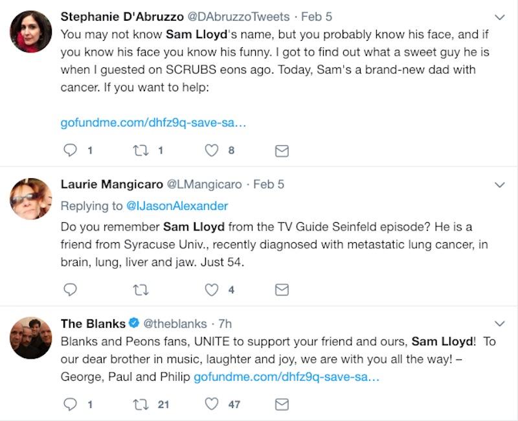Image resolution: width=518 pixels, height=421 pixels.
Task: Message Laurie Mangicaro's tweet via envelope icon
Action: 282,290
